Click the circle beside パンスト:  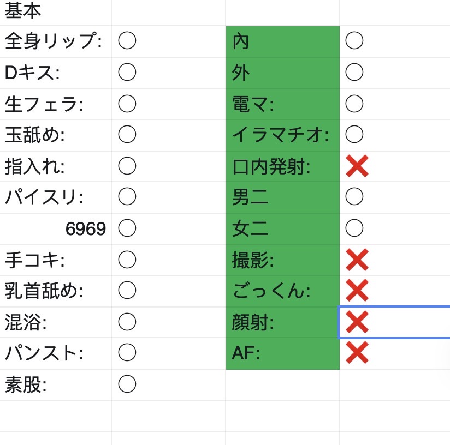pos(127,352)
